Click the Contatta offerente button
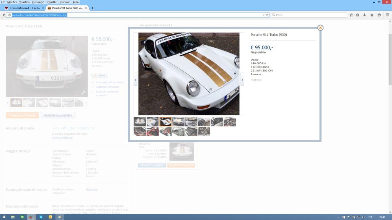Image resolution: width=392 pixels, height=220 pixels. pos(22,115)
